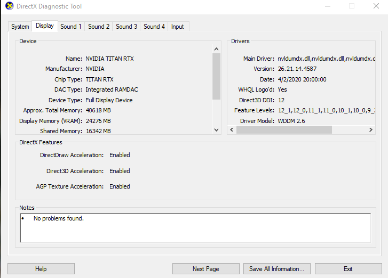Click the 'NVIDIA TITAN RTX' name value

pos(109,59)
